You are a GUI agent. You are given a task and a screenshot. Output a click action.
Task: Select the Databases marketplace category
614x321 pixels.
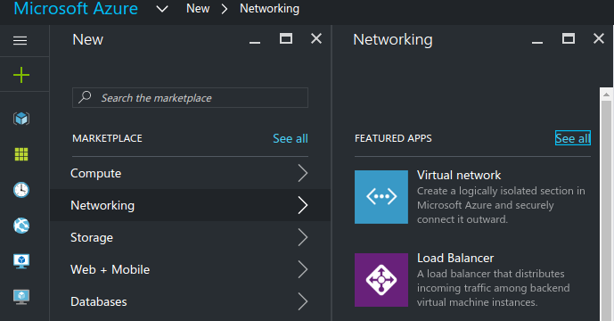(190, 301)
